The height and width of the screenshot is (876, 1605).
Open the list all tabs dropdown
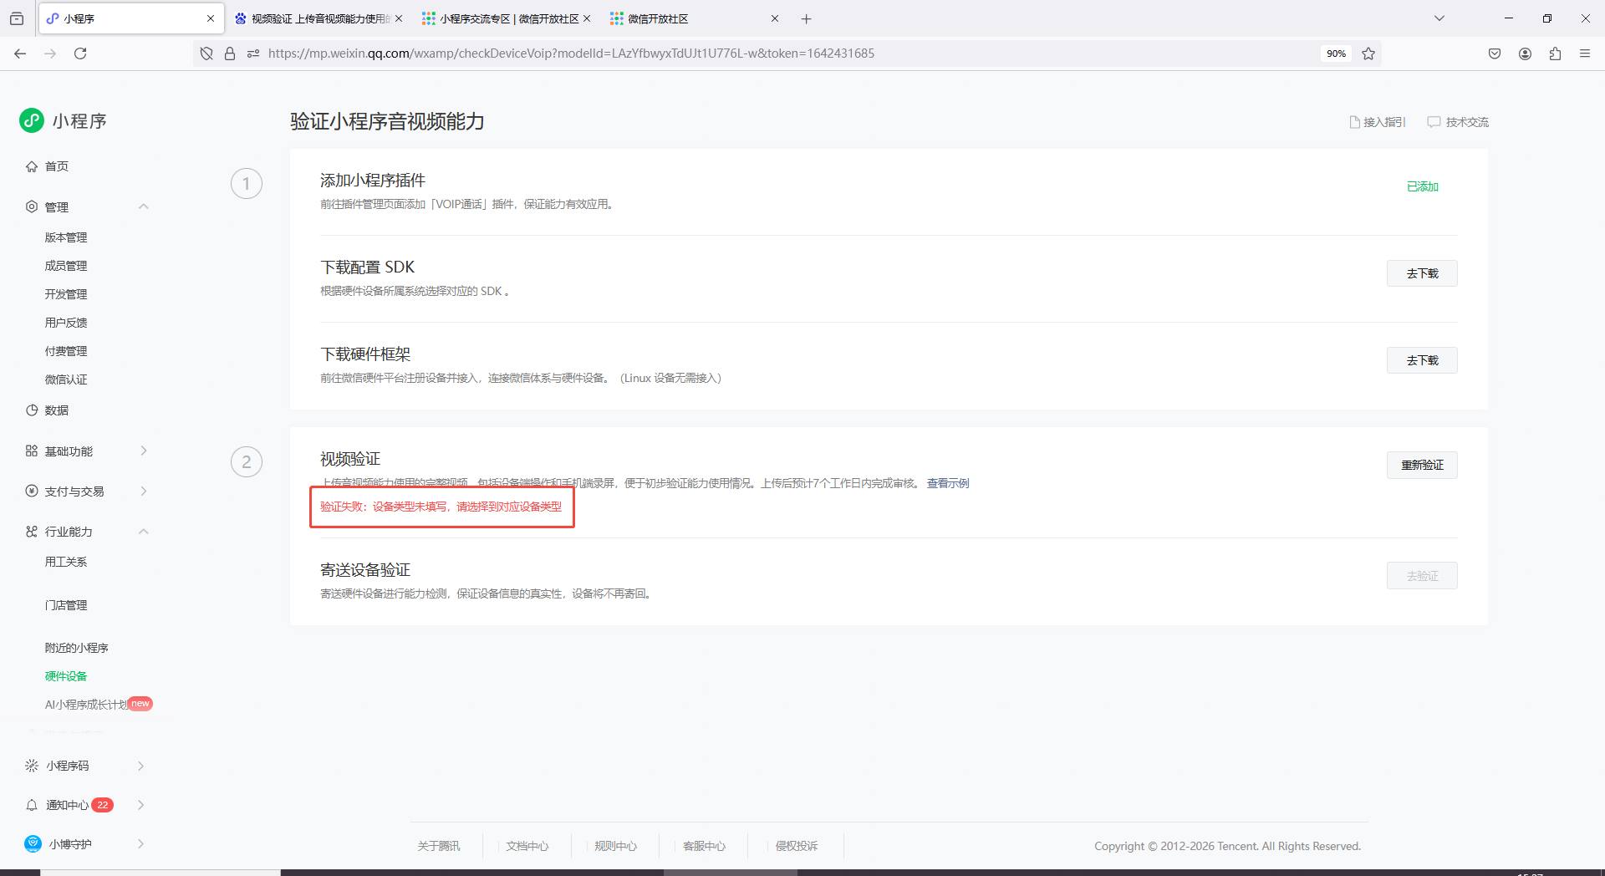coord(1439,18)
